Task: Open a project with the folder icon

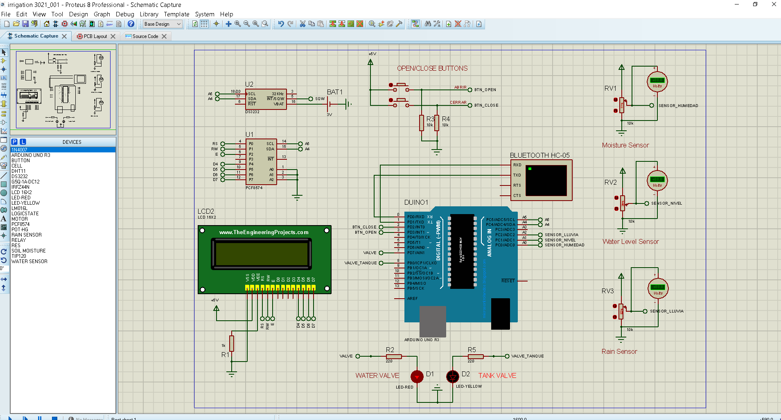Action: 16,24
